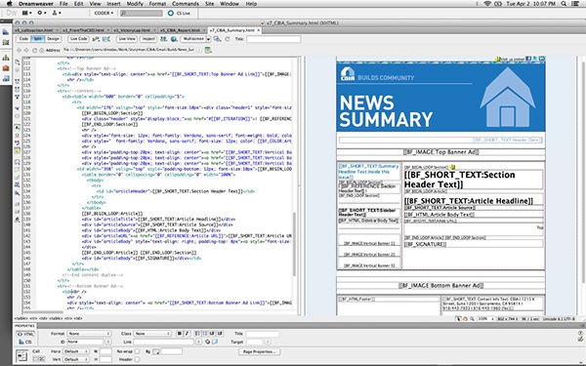Click the Page Properties button
The height and width of the screenshot is (366, 586).
[260, 351]
